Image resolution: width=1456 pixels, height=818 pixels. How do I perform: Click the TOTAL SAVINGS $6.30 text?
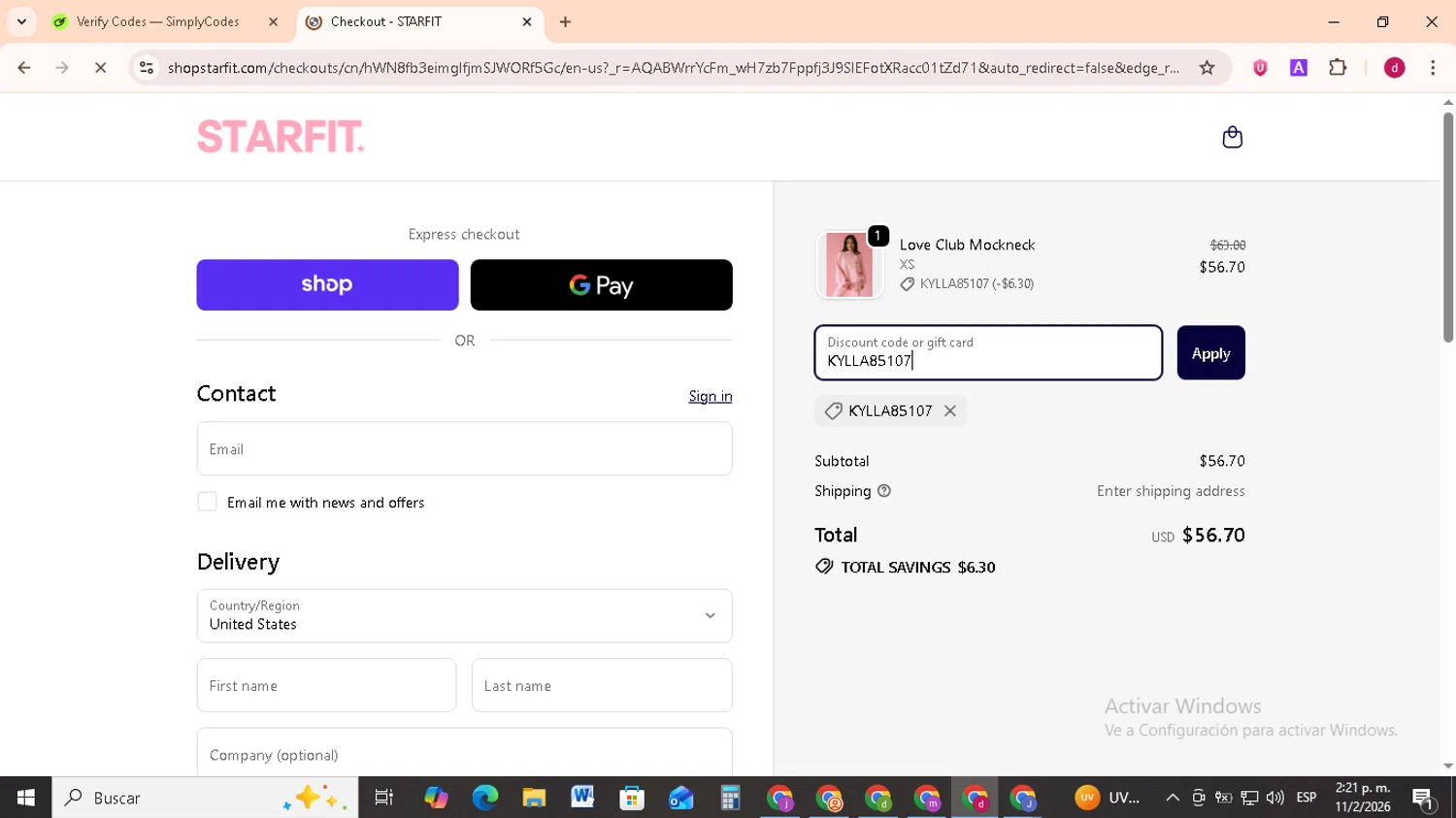point(917,568)
